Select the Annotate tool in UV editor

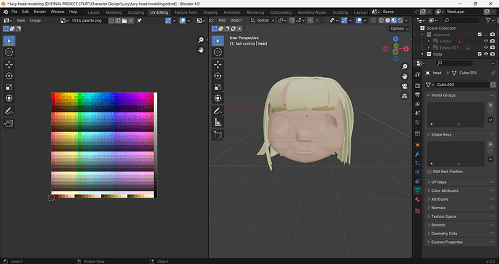[x=9, y=111]
